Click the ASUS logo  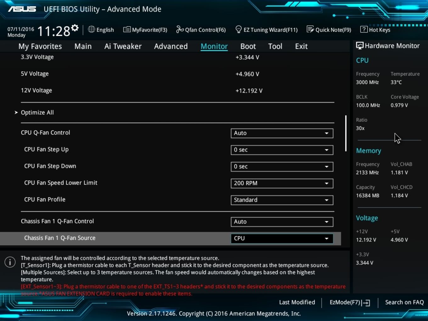pos(22,9)
